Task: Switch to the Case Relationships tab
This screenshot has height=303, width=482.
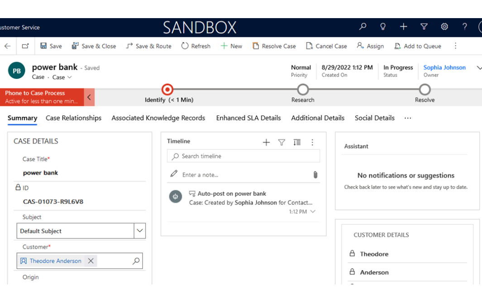Action: pos(73,118)
